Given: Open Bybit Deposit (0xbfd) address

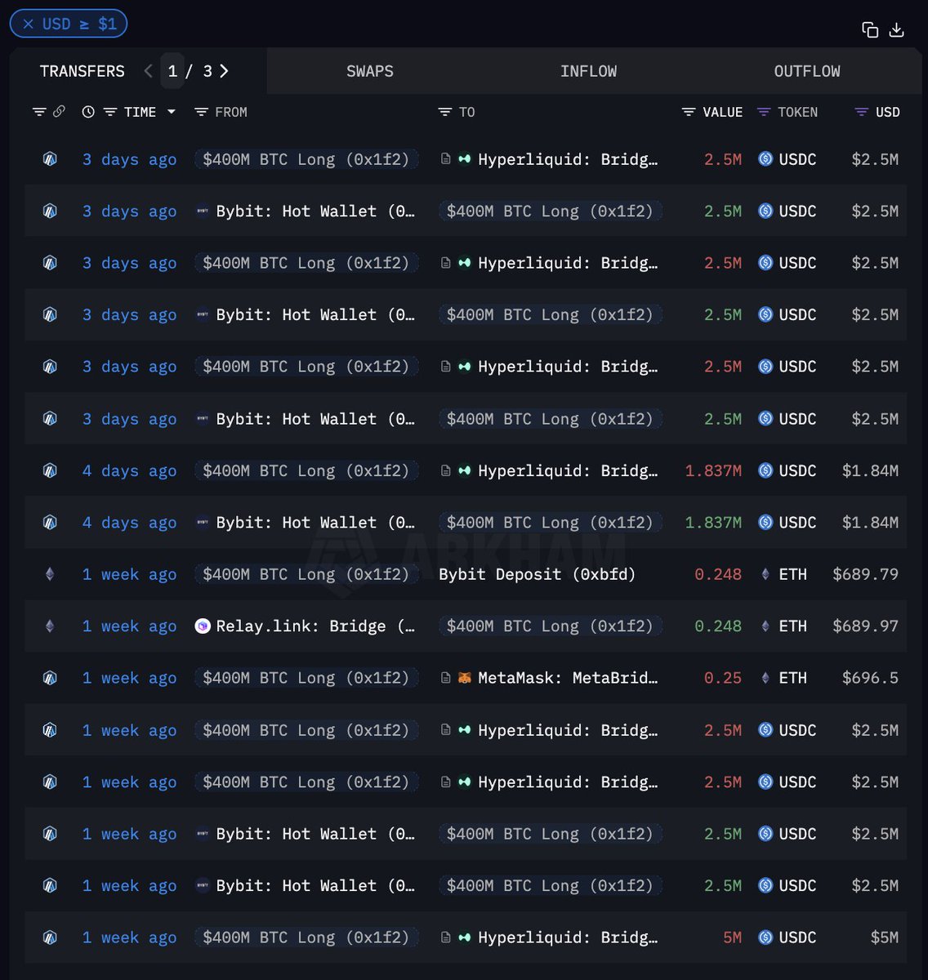Looking at the screenshot, I should tap(537, 574).
